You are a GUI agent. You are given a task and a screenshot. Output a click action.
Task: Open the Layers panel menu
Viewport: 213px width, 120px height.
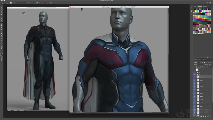coord(212,60)
